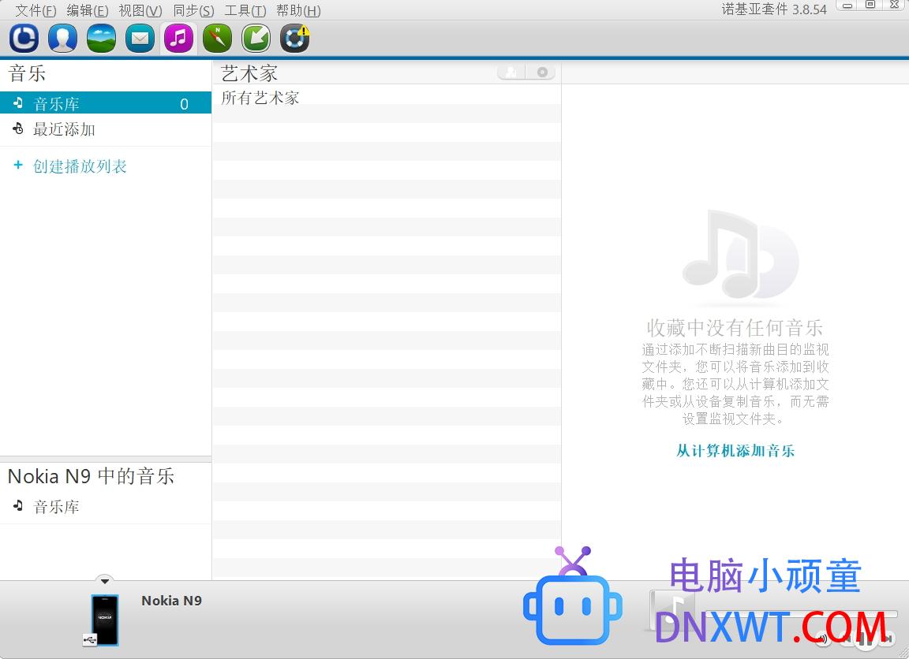
Task: Open the Nokia Suite home view icon
Action: pos(24,38)
